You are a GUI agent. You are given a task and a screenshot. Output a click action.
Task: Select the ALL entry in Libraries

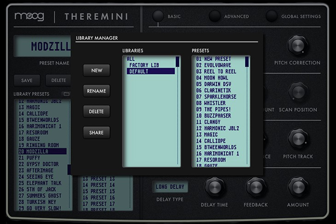pos(151,59)
